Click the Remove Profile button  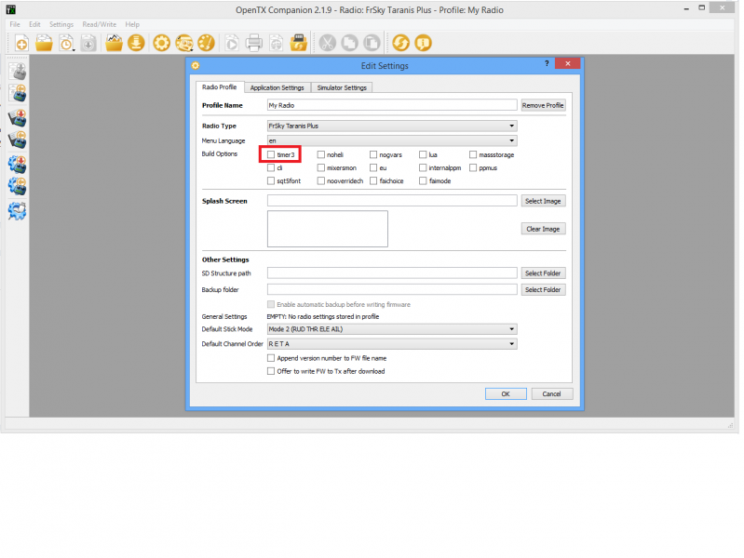(543, 106)
